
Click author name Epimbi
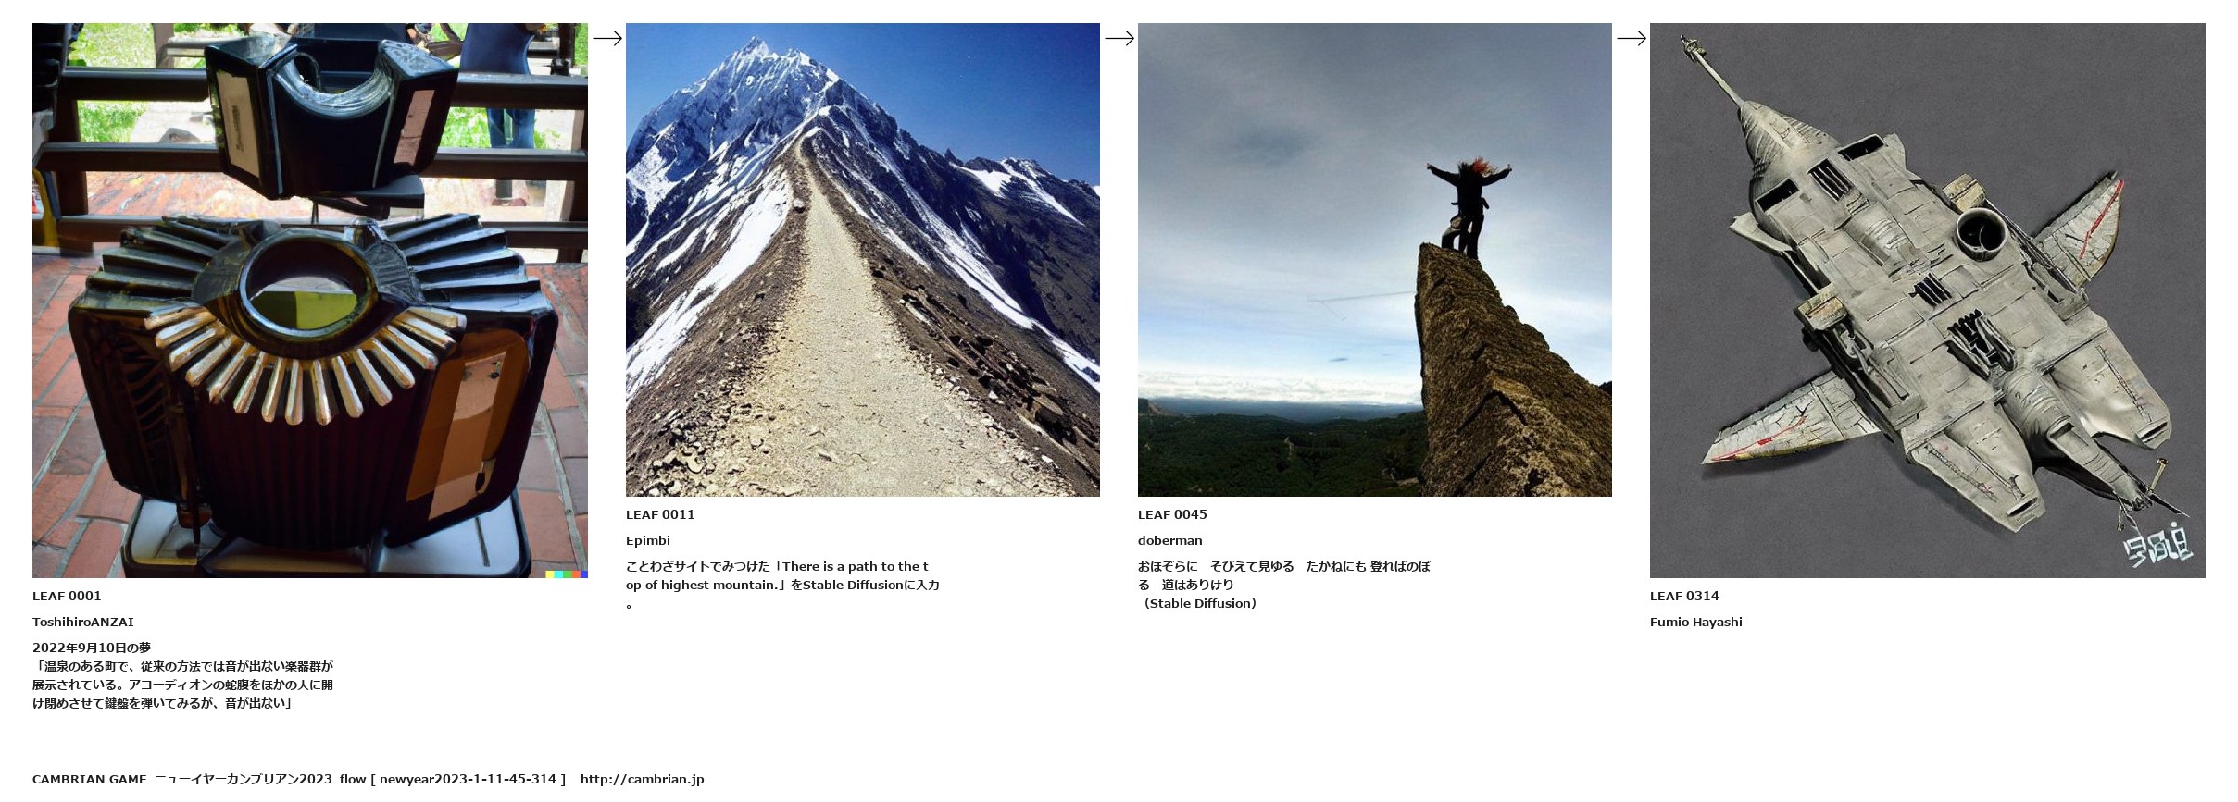coord(648,540)
